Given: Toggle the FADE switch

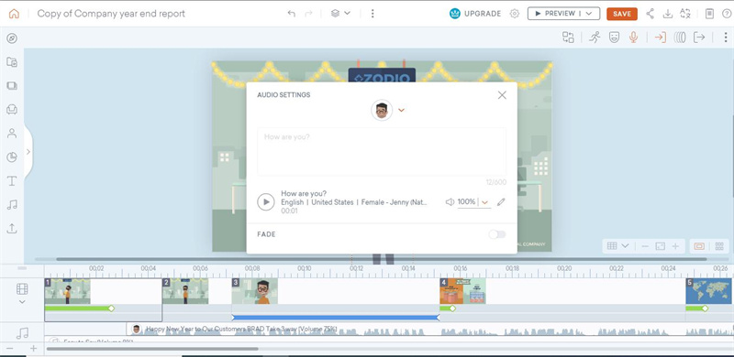Looking at the screenshot, I should coord(497,234).
